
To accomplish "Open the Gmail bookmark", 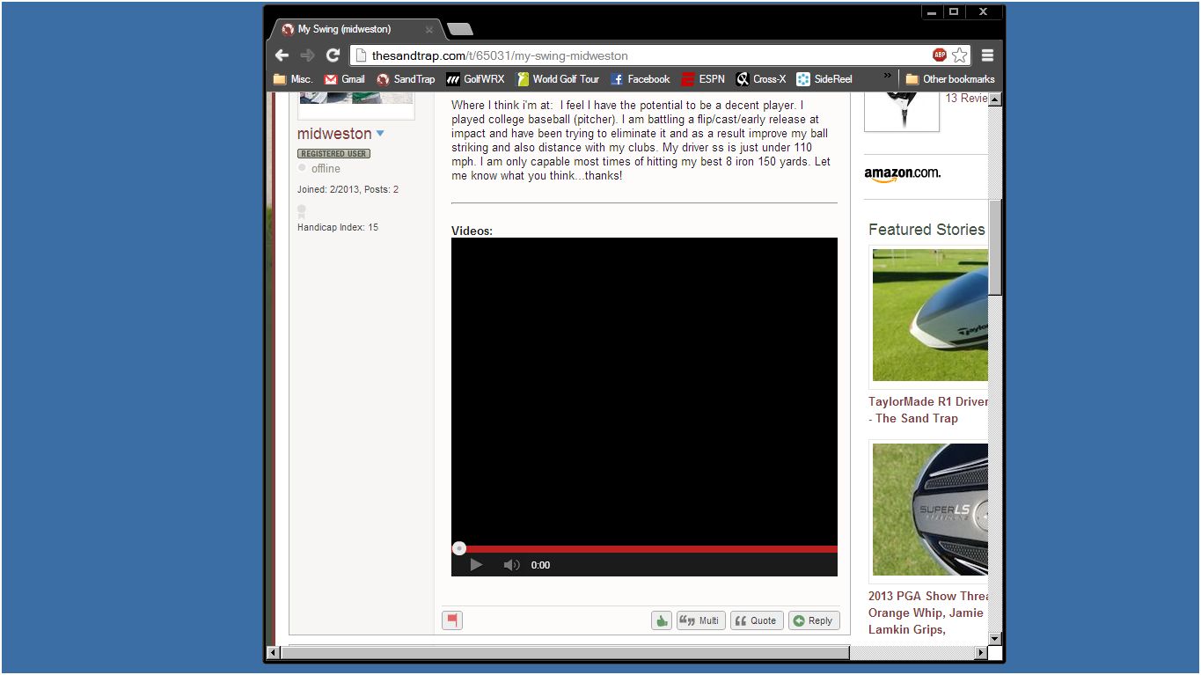I will (x=344, y=79).
